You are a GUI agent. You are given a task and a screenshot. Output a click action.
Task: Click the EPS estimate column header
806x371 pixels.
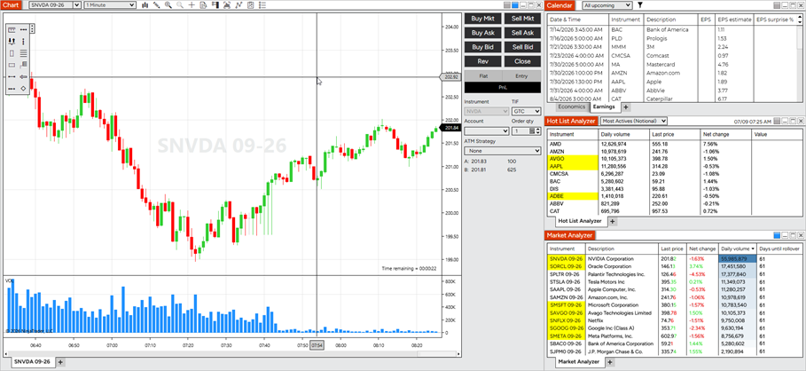point(734,20)
